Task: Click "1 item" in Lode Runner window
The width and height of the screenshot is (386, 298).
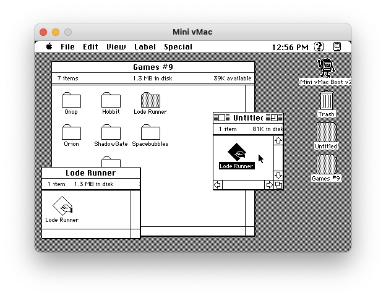Action: 56,184
